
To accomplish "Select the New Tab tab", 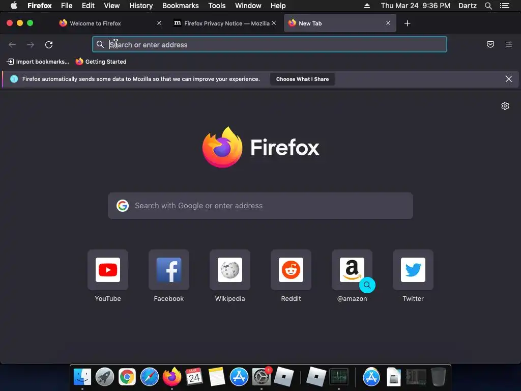I will pos(339,23).
